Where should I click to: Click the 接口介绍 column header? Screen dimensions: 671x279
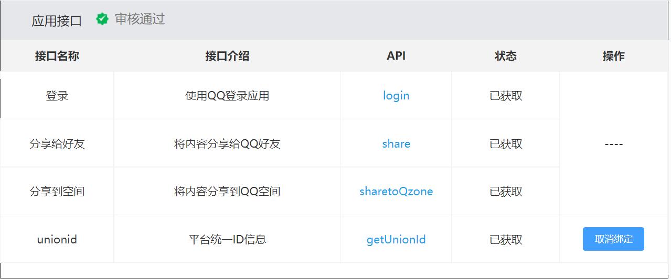(227, 56)
